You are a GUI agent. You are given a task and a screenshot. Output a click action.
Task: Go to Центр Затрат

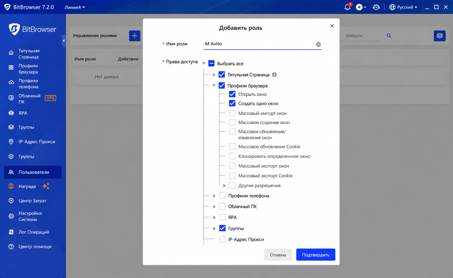click(x=33, y=201)
